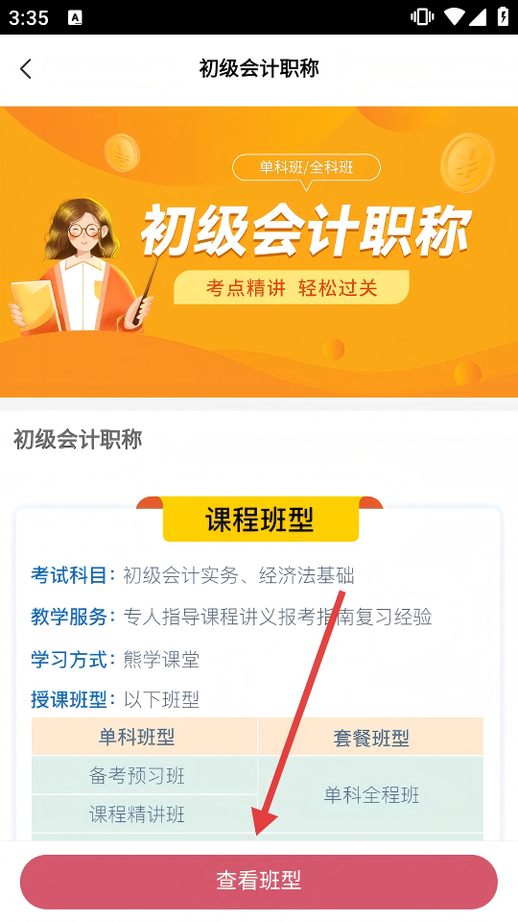Click the 查看班型 button

(x=258, y=882)
